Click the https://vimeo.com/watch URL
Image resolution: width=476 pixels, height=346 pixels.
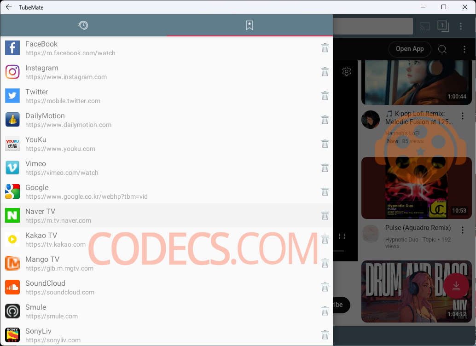click(x=62, y=173)
